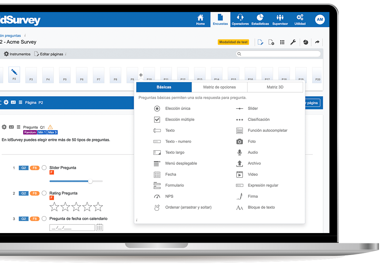This screenshot has height=270, width=387.
Task: Switch to Matriz de opciones tab
Action: (x=219, y=87)
